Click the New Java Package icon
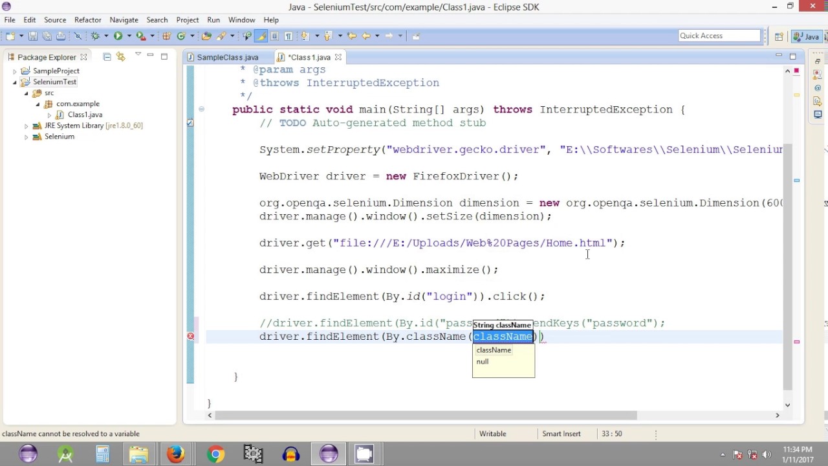 pyautogui.click(x=167, y=36)
